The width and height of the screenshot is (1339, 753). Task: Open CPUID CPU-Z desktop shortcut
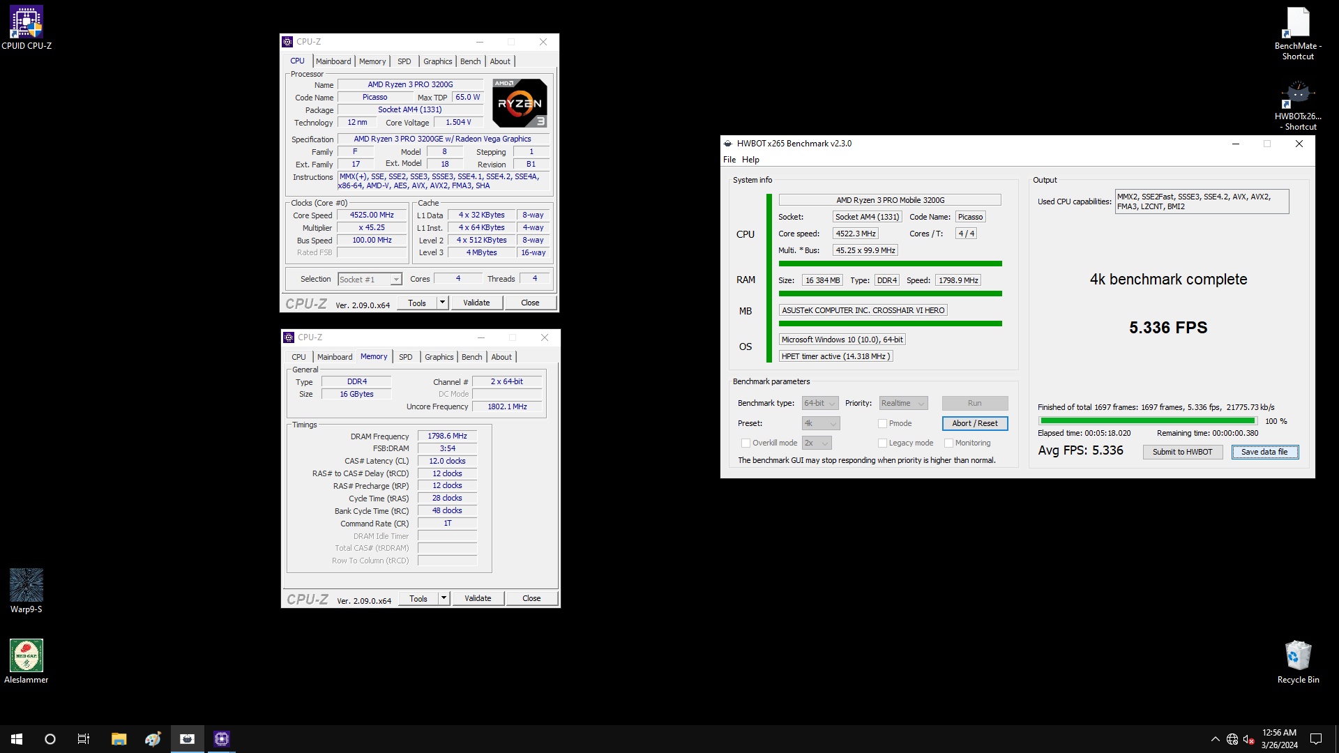27,28
